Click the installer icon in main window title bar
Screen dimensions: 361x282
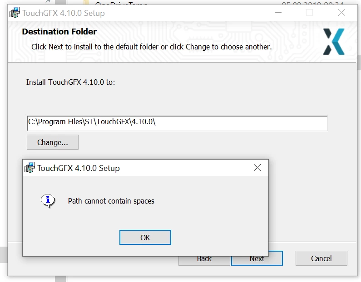pos(15,13)
